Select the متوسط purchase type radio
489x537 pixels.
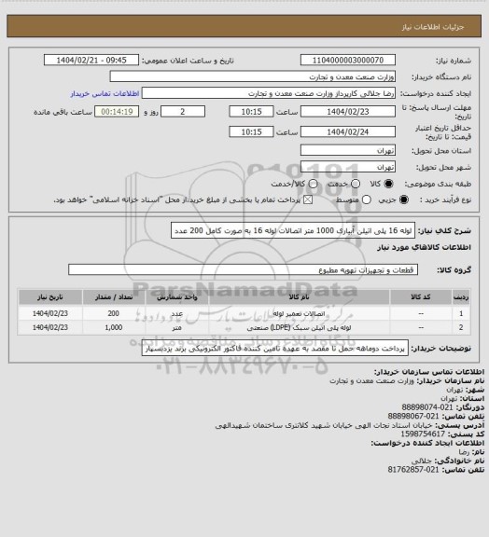[x=367, y=200]
